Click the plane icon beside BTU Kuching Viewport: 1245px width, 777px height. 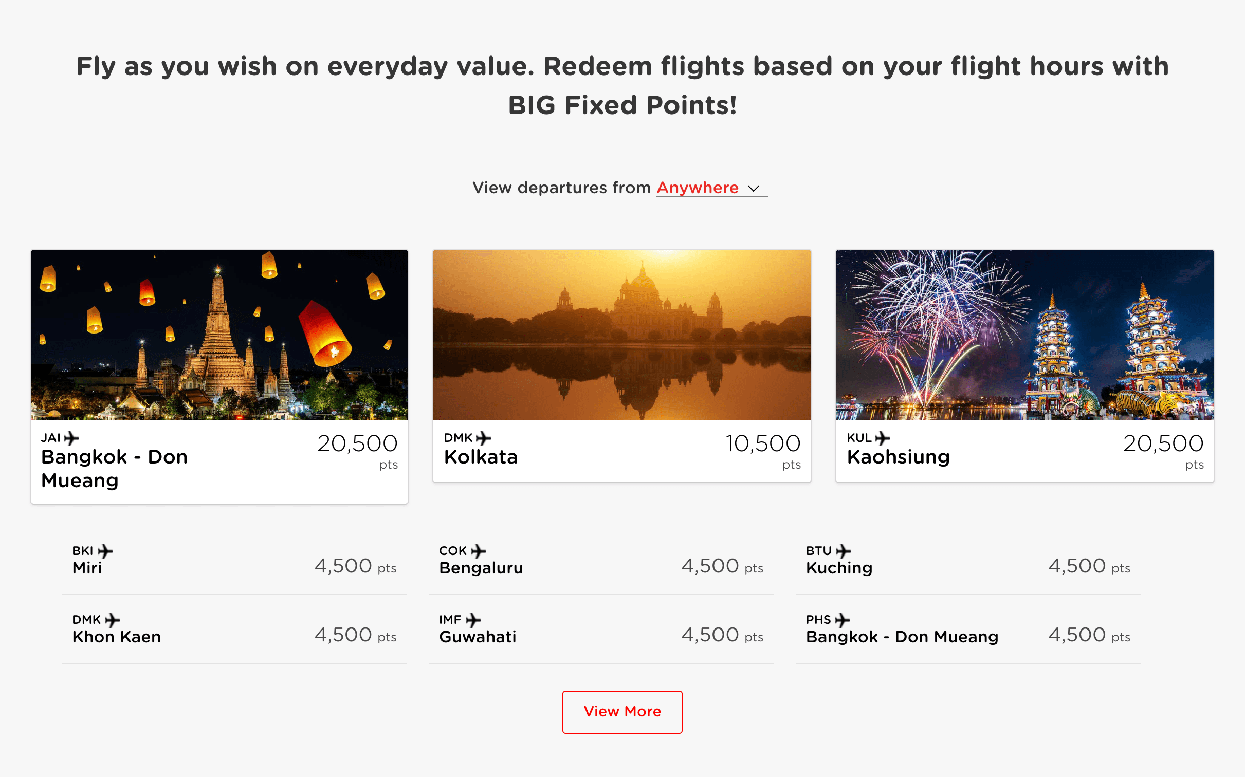tap(844, 551)
